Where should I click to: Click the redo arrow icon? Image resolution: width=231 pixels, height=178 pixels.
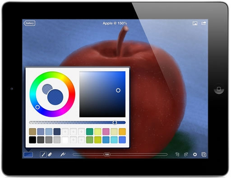(x=186, y=155)
